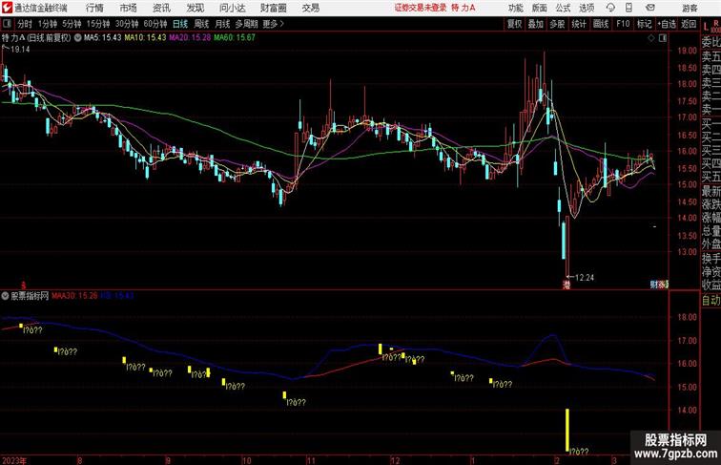Open the mail envelope icon
Screen dimensions: 721x465
click(650, 8)
